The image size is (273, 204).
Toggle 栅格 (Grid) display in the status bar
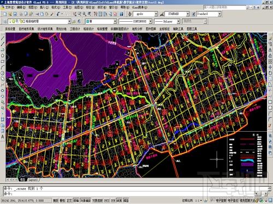pyautogui.click(x=62, y=201)
